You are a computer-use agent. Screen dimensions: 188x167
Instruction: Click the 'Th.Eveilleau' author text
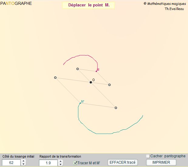[x=174, y=9]
